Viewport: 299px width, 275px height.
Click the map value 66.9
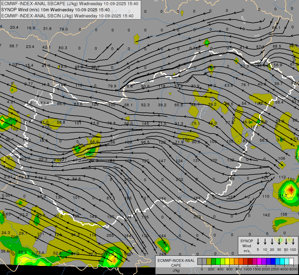coord(94,142)
